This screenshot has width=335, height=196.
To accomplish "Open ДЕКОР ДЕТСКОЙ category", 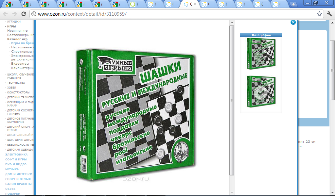I will coord(21,135).
